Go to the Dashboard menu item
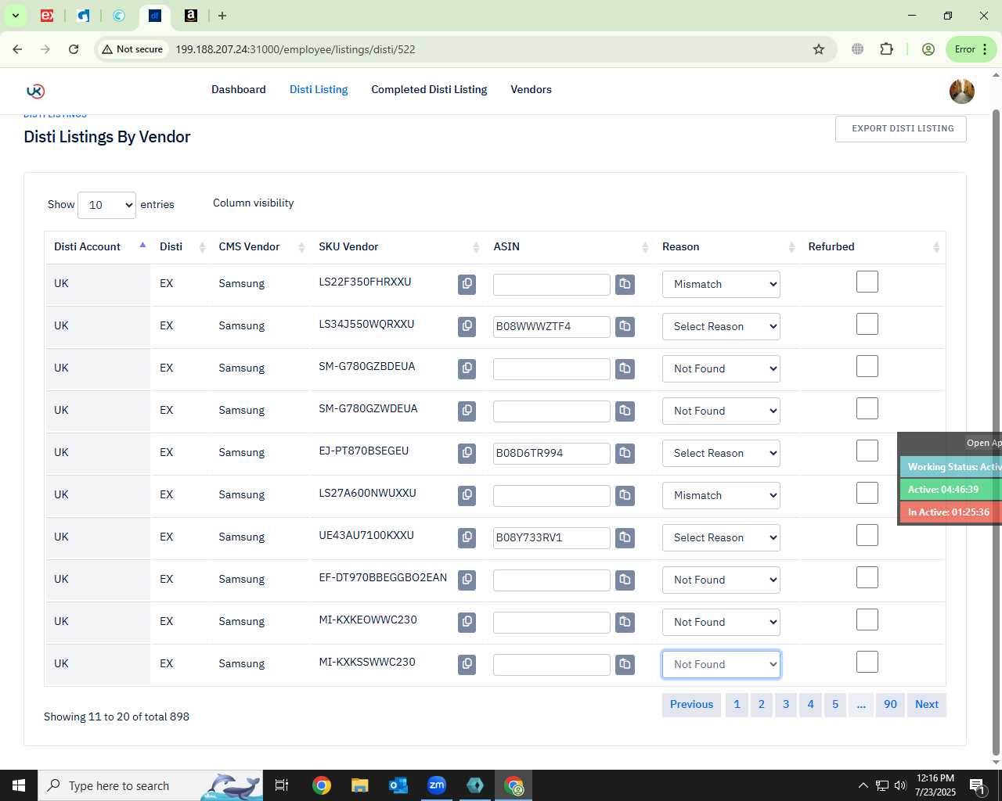This screenshot has width=1002, height=801. tap(239, 89)
